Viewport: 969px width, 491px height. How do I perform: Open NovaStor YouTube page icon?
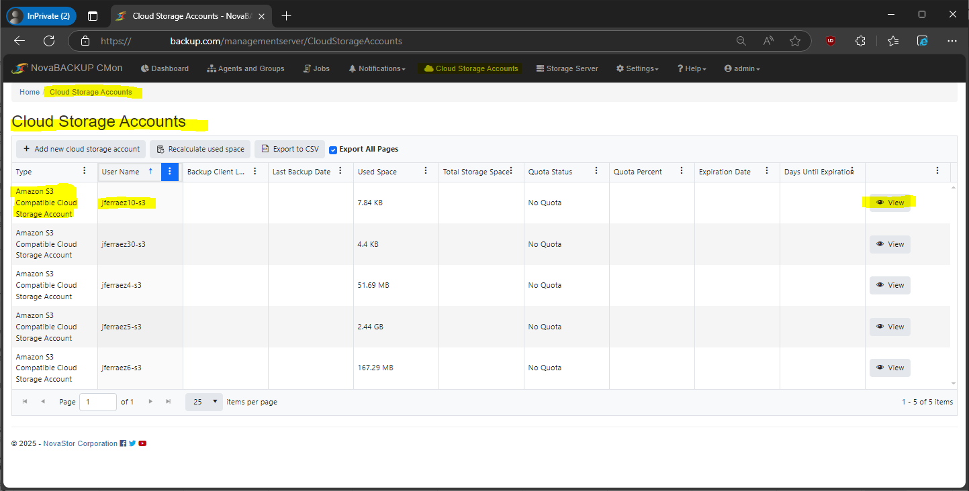pyautogui.click(x=142, y=443)
